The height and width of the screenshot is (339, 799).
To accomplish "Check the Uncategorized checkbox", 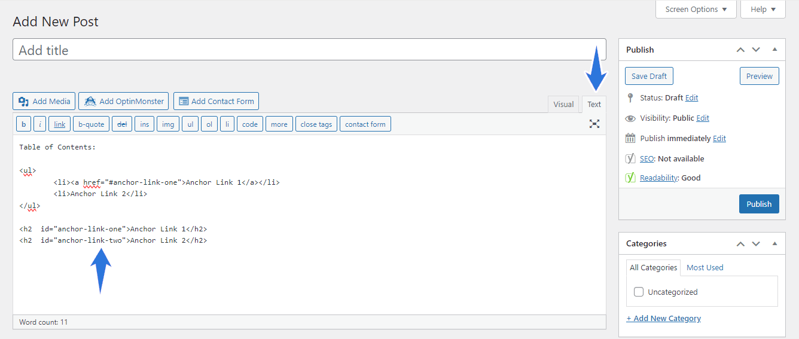I will (x=639, y=292).
